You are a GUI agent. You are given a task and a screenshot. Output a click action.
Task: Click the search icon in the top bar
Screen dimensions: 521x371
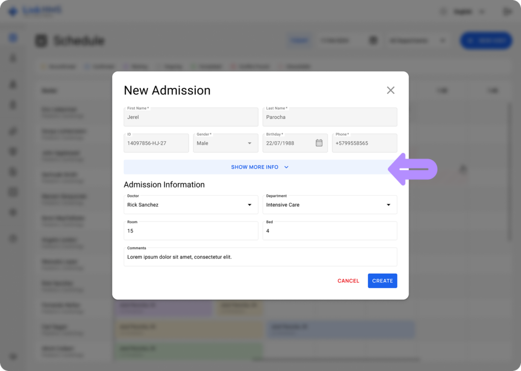coord(443,11)
